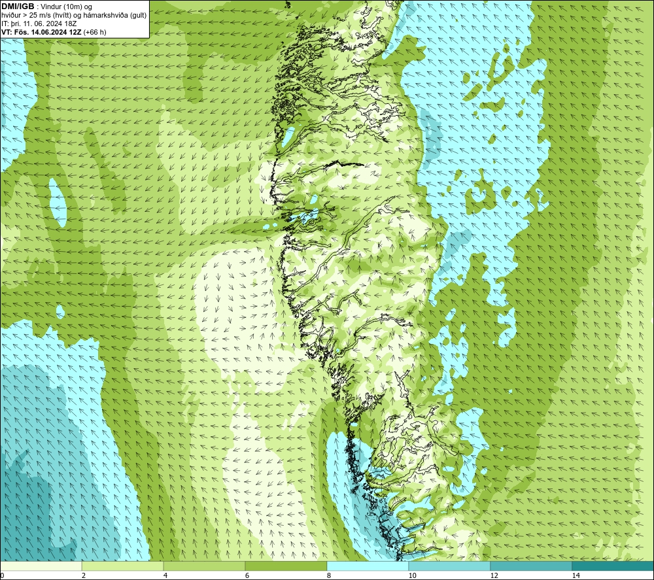Click the 'DMI/IGB : Vindur (10m) og' title line
This screenshot has height=580, width=654.
[46, 7]
